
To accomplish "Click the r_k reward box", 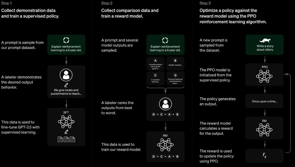I will [264, 155].
